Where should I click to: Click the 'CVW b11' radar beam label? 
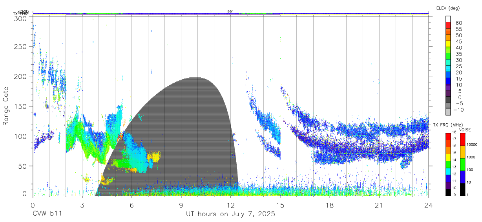(47, 214)
